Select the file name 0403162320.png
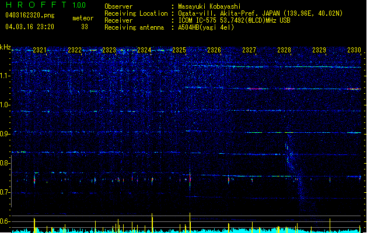The height and width of the screenshot is (233, 367). (x=30, y=15)
